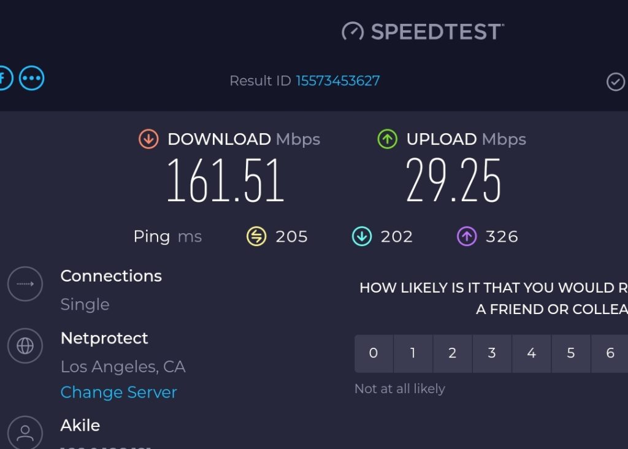Open result ID 15573453627 link
Screen dimensions: 628x449
(x=338, y=81)
